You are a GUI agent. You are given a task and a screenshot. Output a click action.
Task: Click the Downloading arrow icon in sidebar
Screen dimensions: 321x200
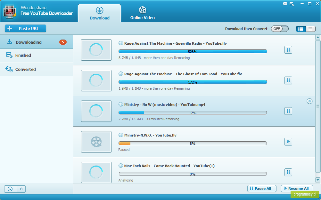point(9,41)
